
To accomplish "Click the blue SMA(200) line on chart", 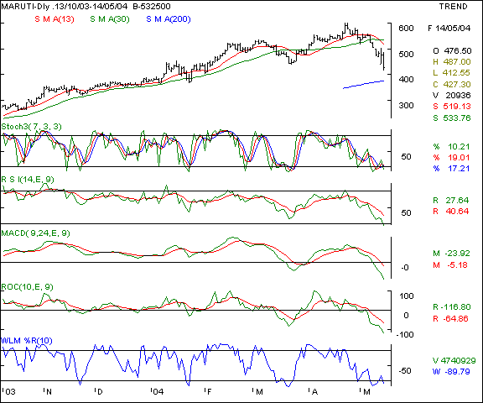I will pos(364,85).
